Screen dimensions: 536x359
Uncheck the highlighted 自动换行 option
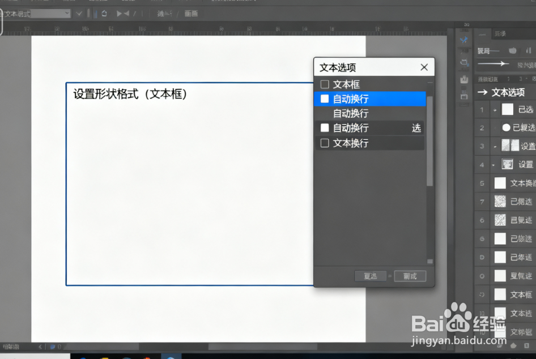(x=325, y=99)
